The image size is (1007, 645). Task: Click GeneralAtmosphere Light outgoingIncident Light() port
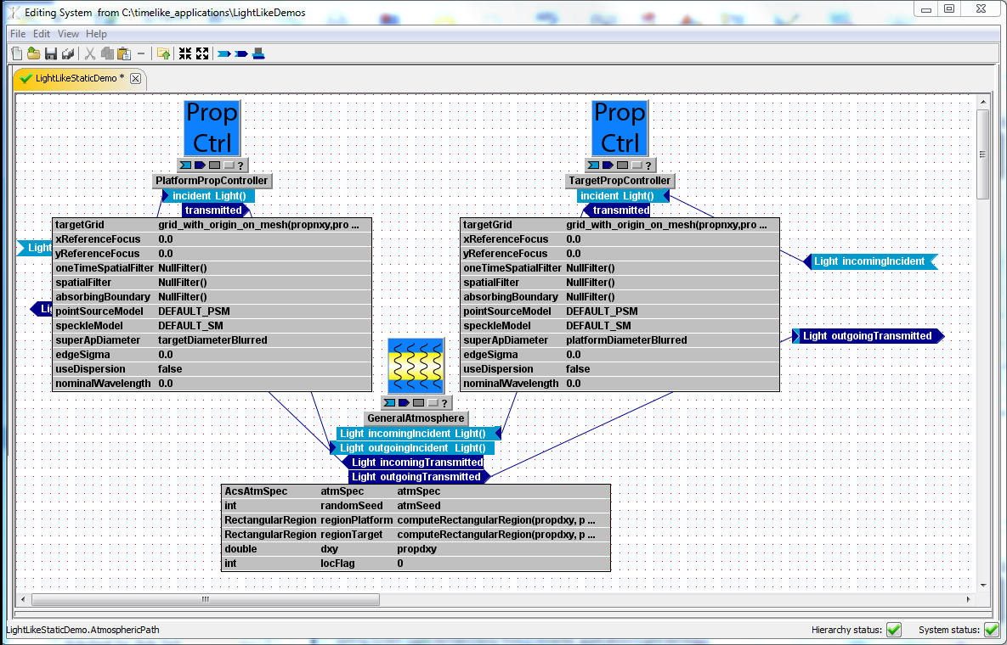tap(412, 448)
